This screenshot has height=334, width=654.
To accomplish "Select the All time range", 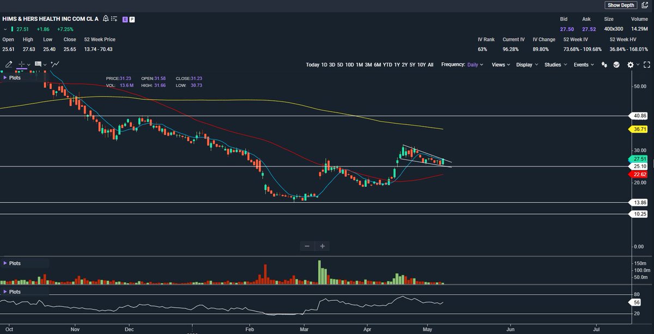I will click(x=431, y=64).
